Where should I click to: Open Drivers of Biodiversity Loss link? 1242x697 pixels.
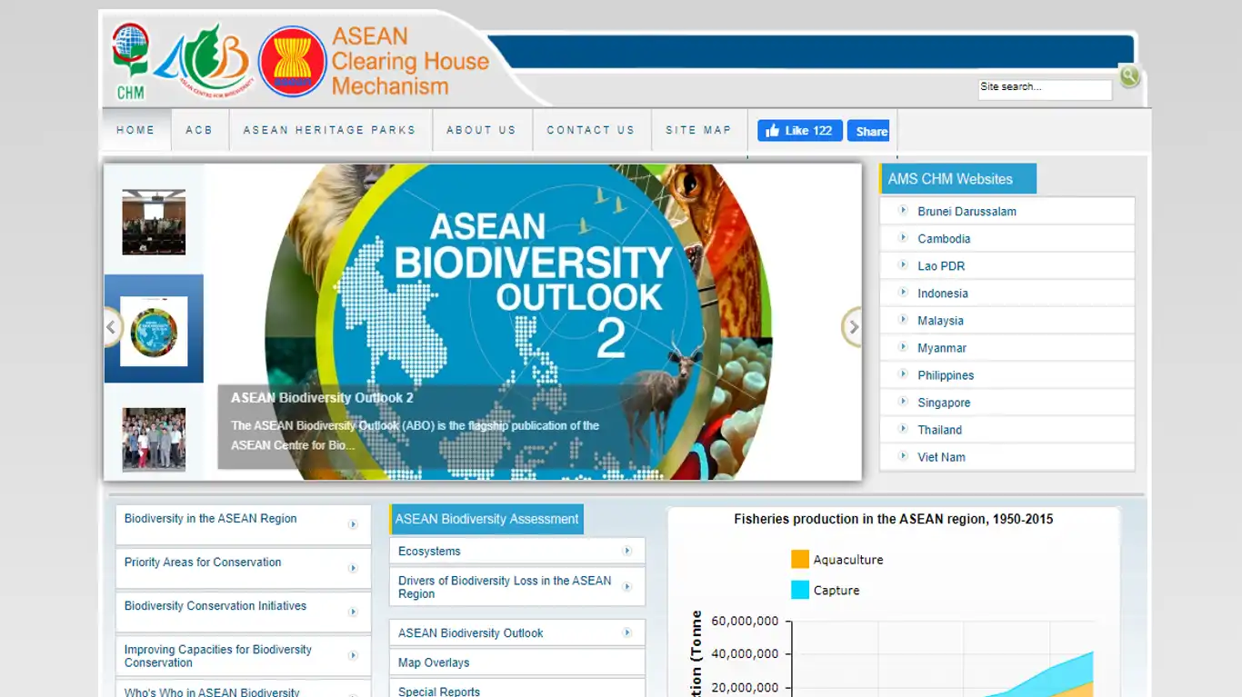[x=505, y=587]
